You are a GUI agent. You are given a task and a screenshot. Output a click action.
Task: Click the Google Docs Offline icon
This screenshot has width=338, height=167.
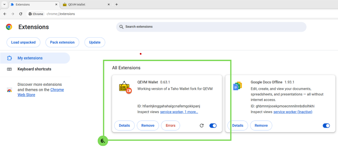tap(238, 86)
